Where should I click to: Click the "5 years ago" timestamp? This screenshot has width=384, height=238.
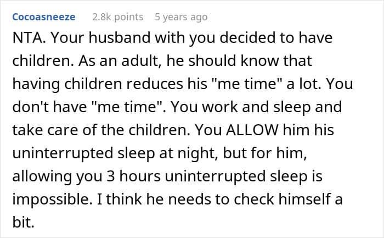pyautogui.click(x=181, y=17)
